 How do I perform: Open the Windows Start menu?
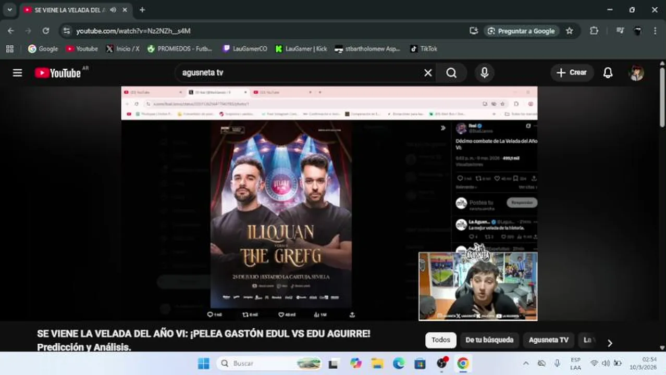[x=203, y=364]
